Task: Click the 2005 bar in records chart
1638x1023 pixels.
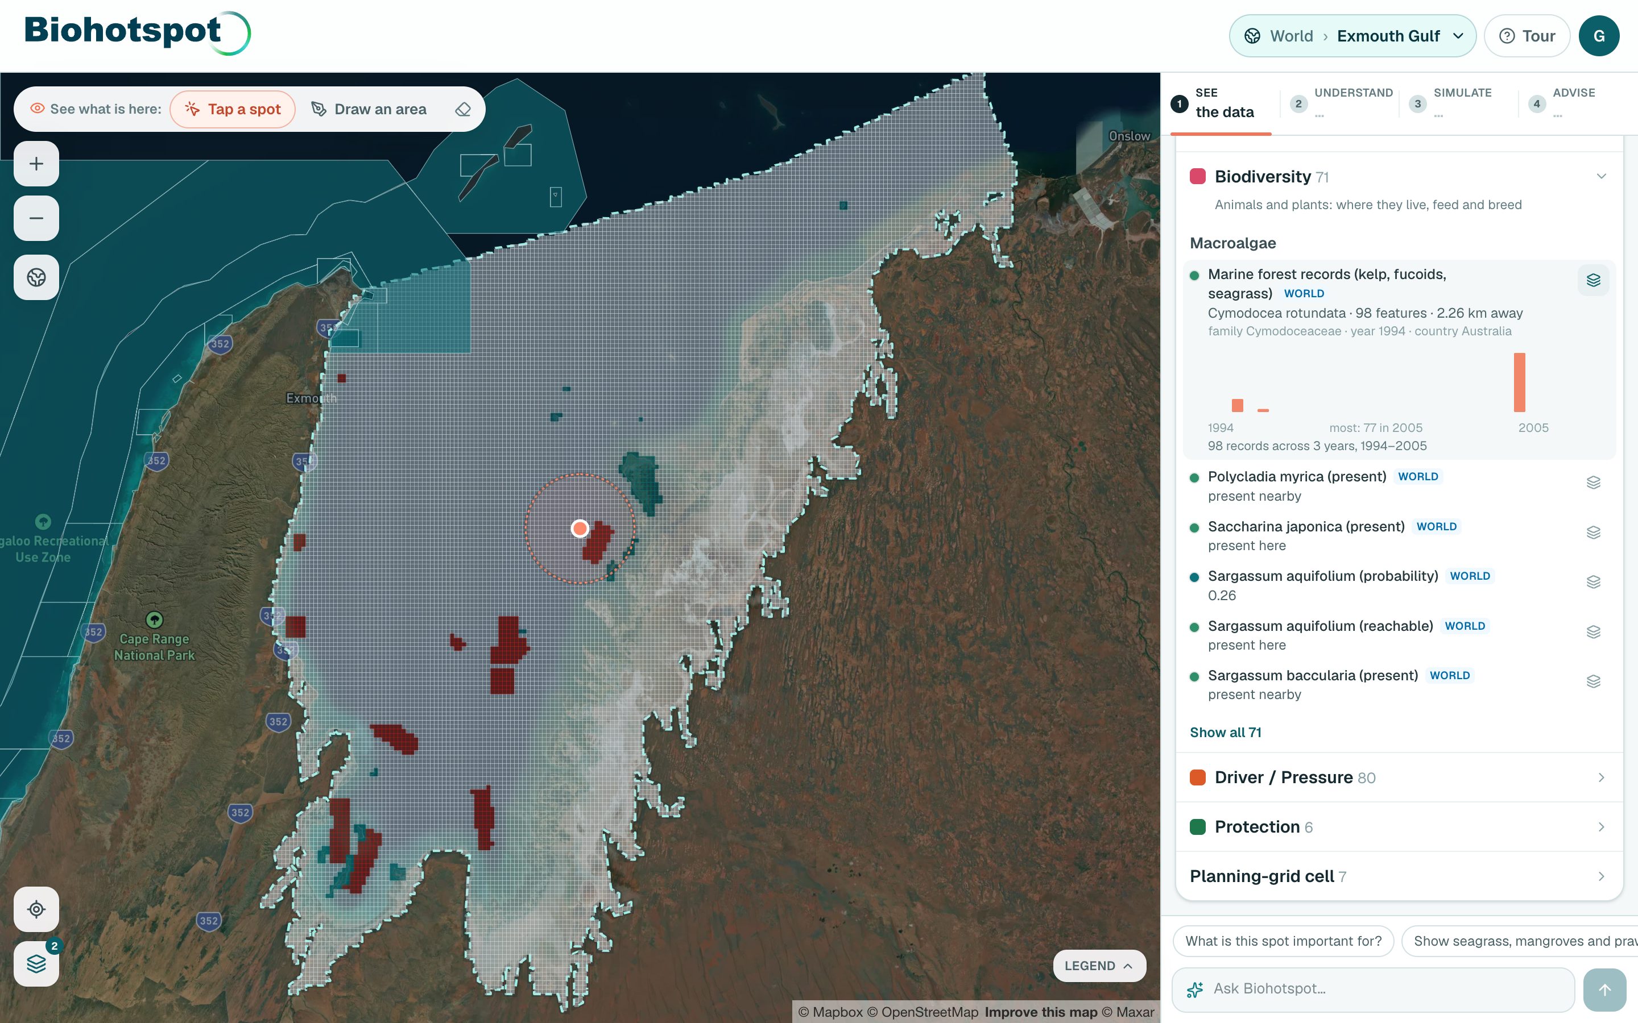Action: pyautogui.click(x=1520, y=382)
